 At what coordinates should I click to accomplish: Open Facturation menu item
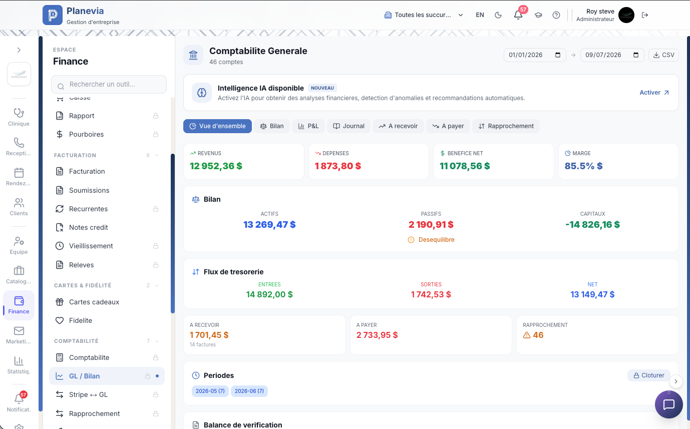(x=107, y=171)
